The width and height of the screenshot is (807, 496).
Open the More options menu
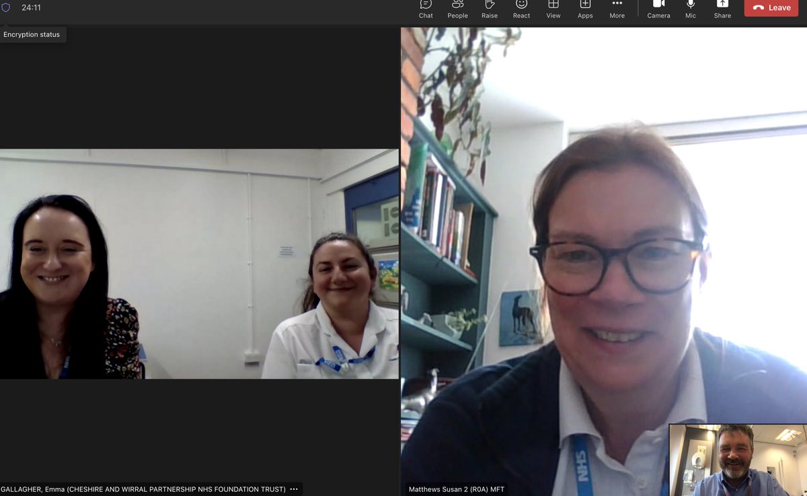pyautogui.click(x=617, y=9)
